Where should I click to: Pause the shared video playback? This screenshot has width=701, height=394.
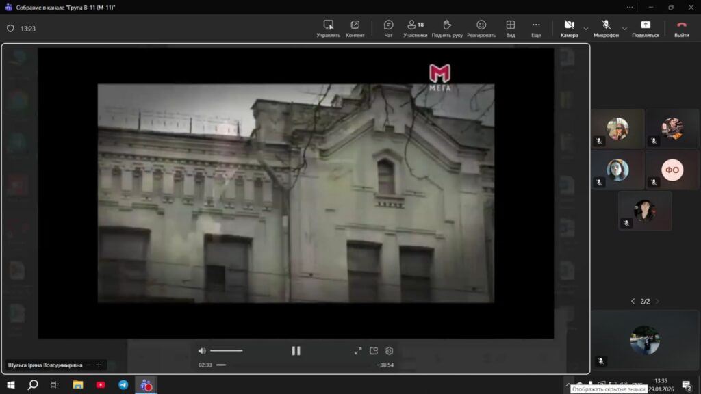(296, 351)
